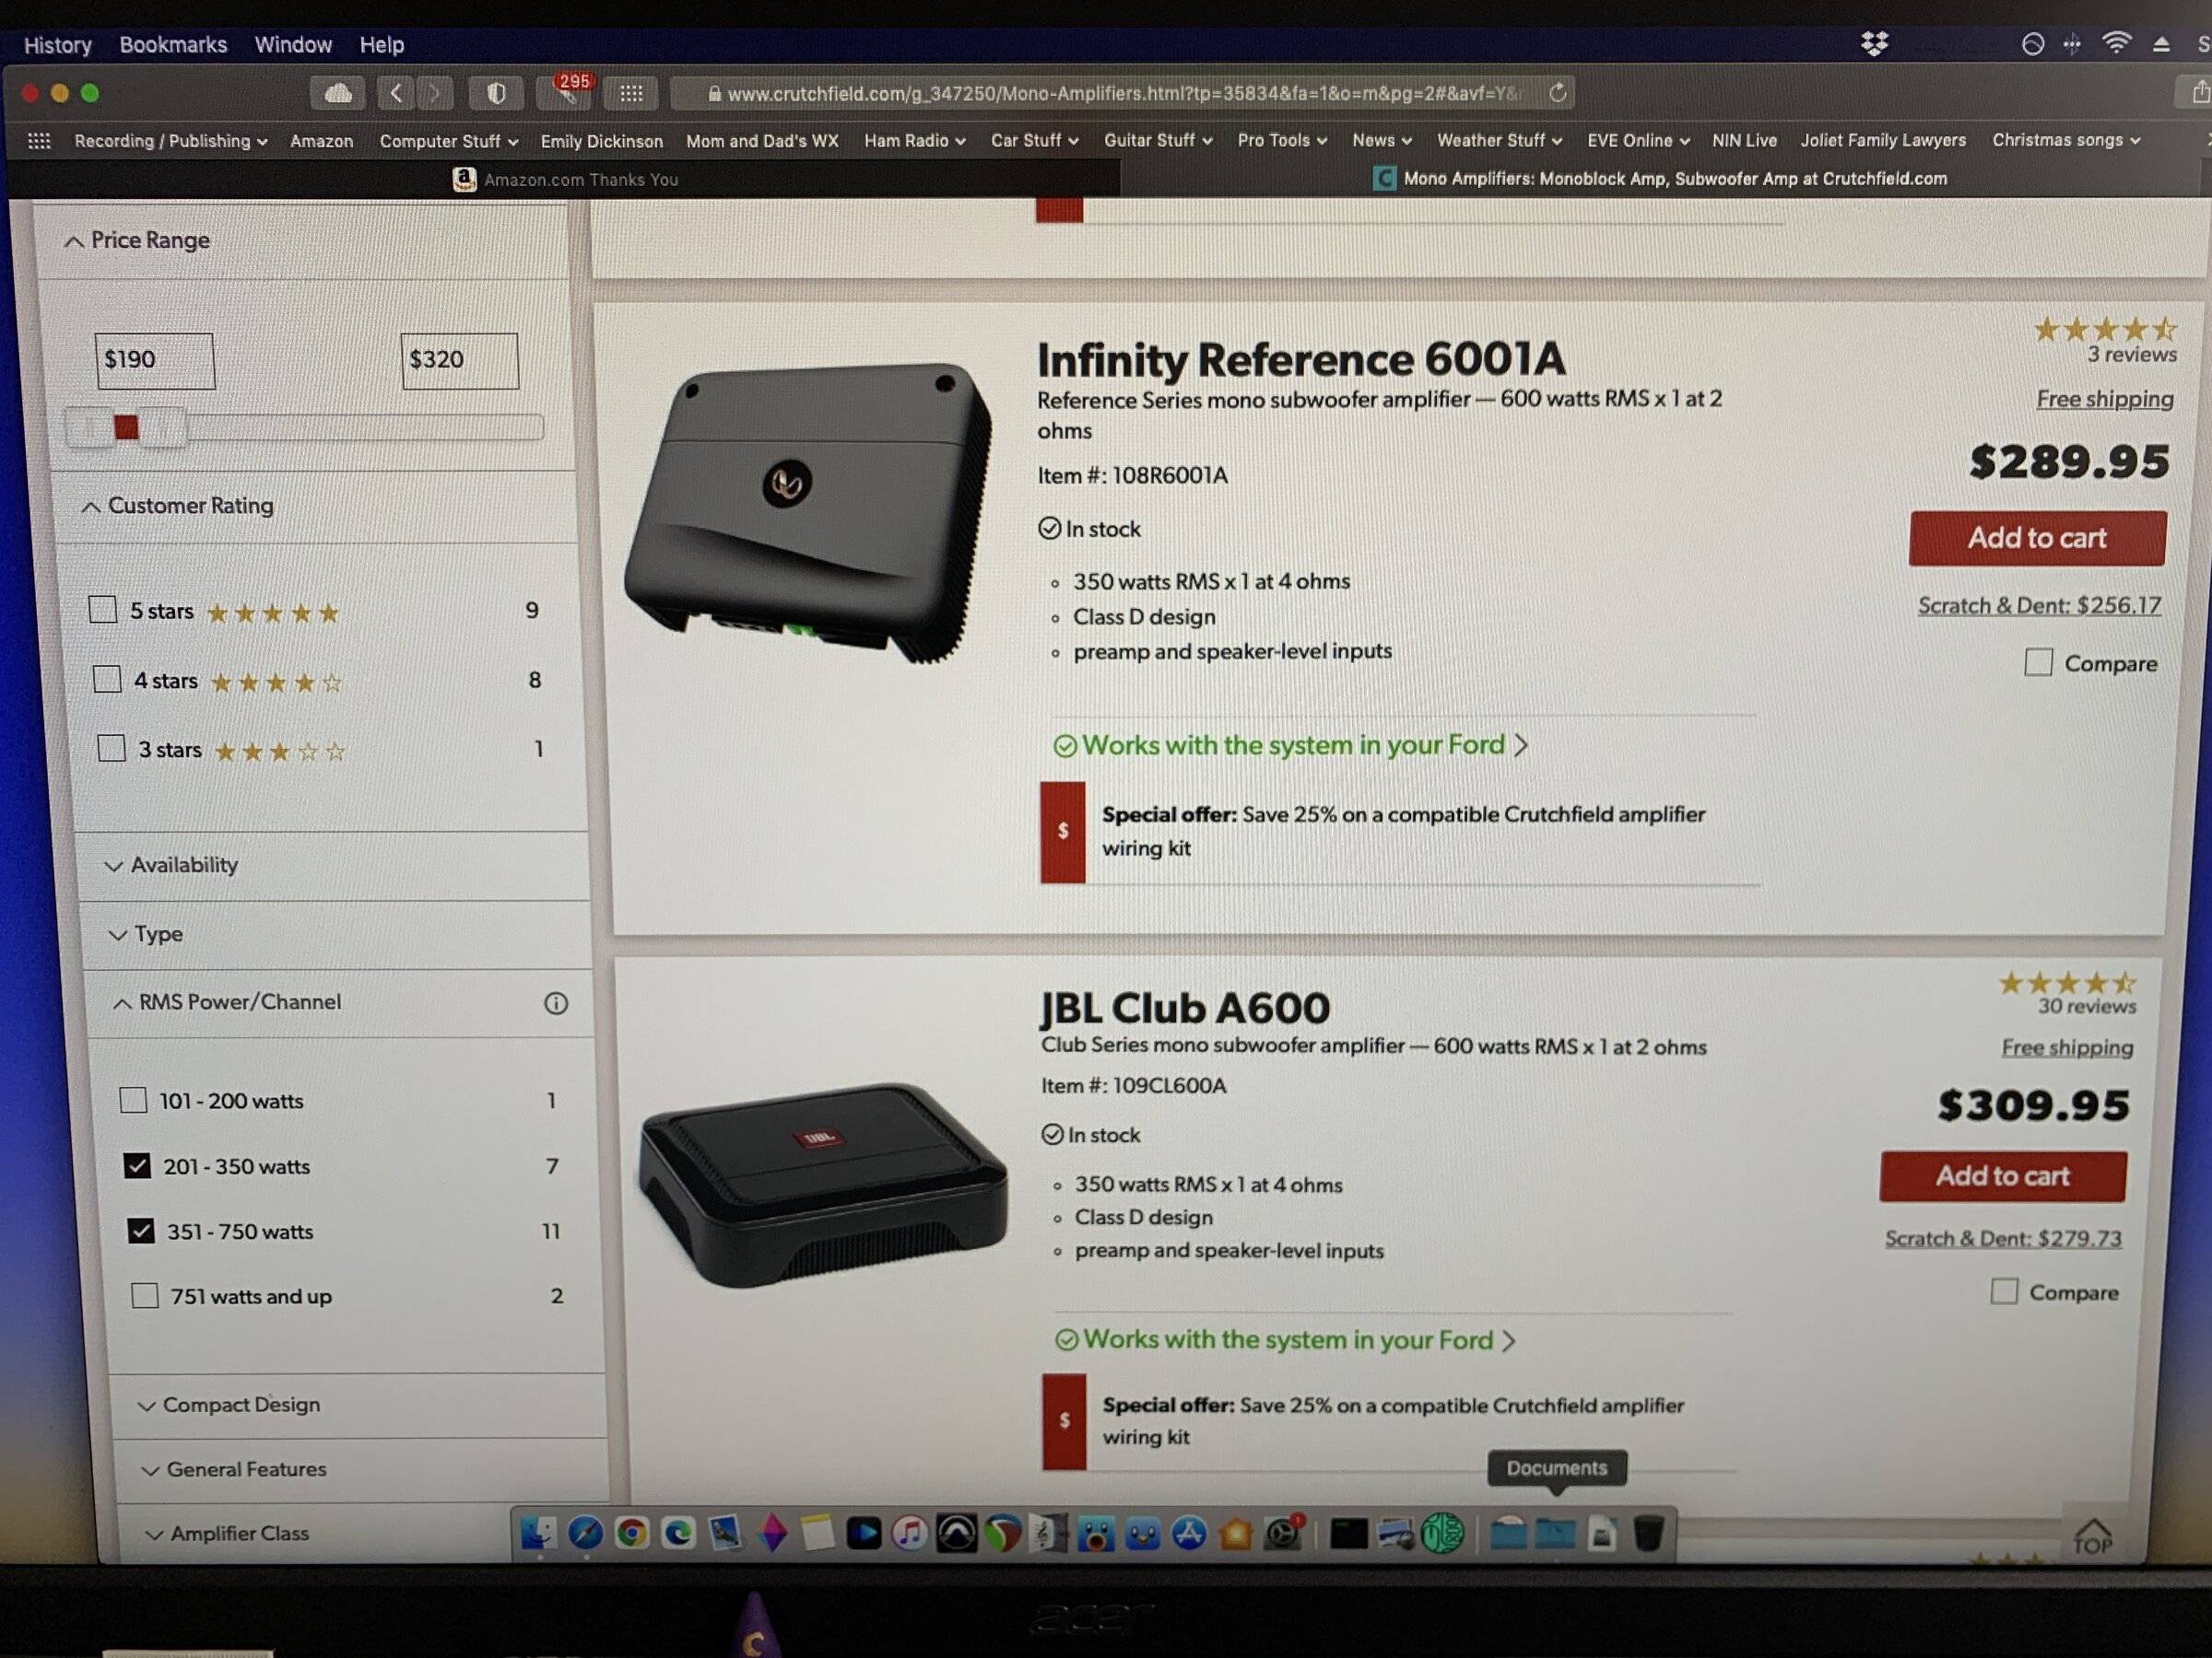2212x1658 pixels.
Task: Open the Home app from the Dock
Action: (x=1236, y=1532)
